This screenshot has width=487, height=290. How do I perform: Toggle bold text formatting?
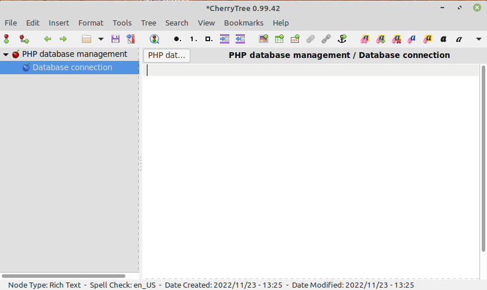[443, 39]
